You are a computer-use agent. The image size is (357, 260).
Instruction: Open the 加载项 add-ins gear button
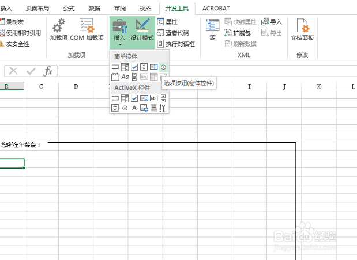[59, 29]
